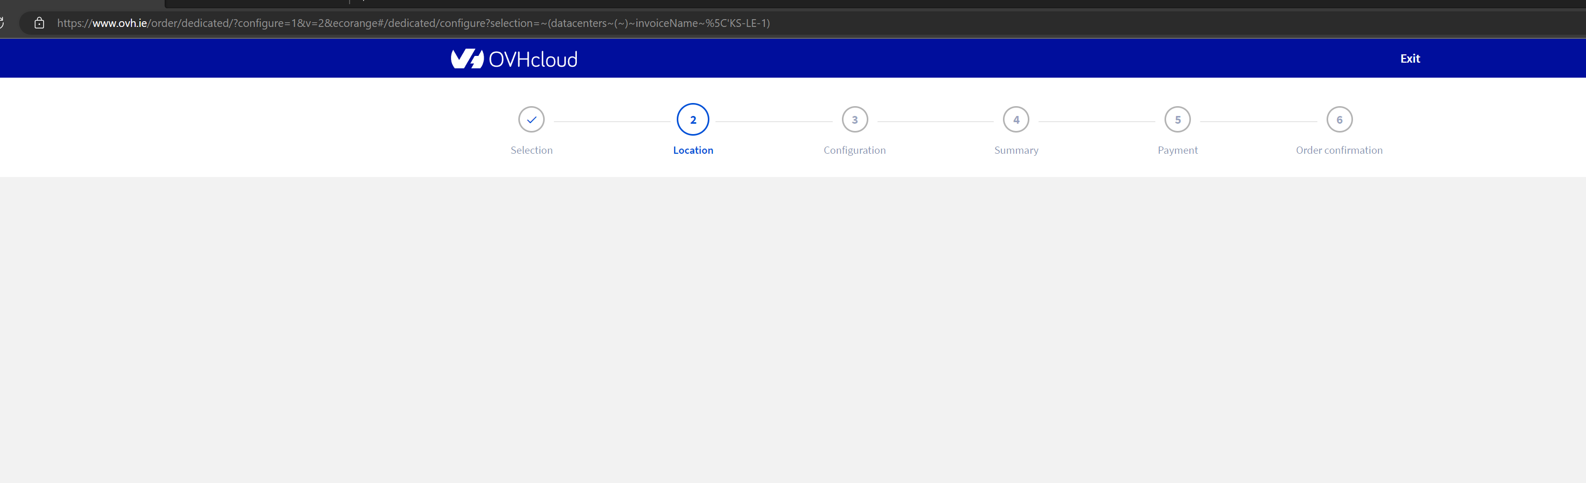Viewport: 1586px width, 483px height.
Task: Open site info via the lock icon
Action: [39, 23]
